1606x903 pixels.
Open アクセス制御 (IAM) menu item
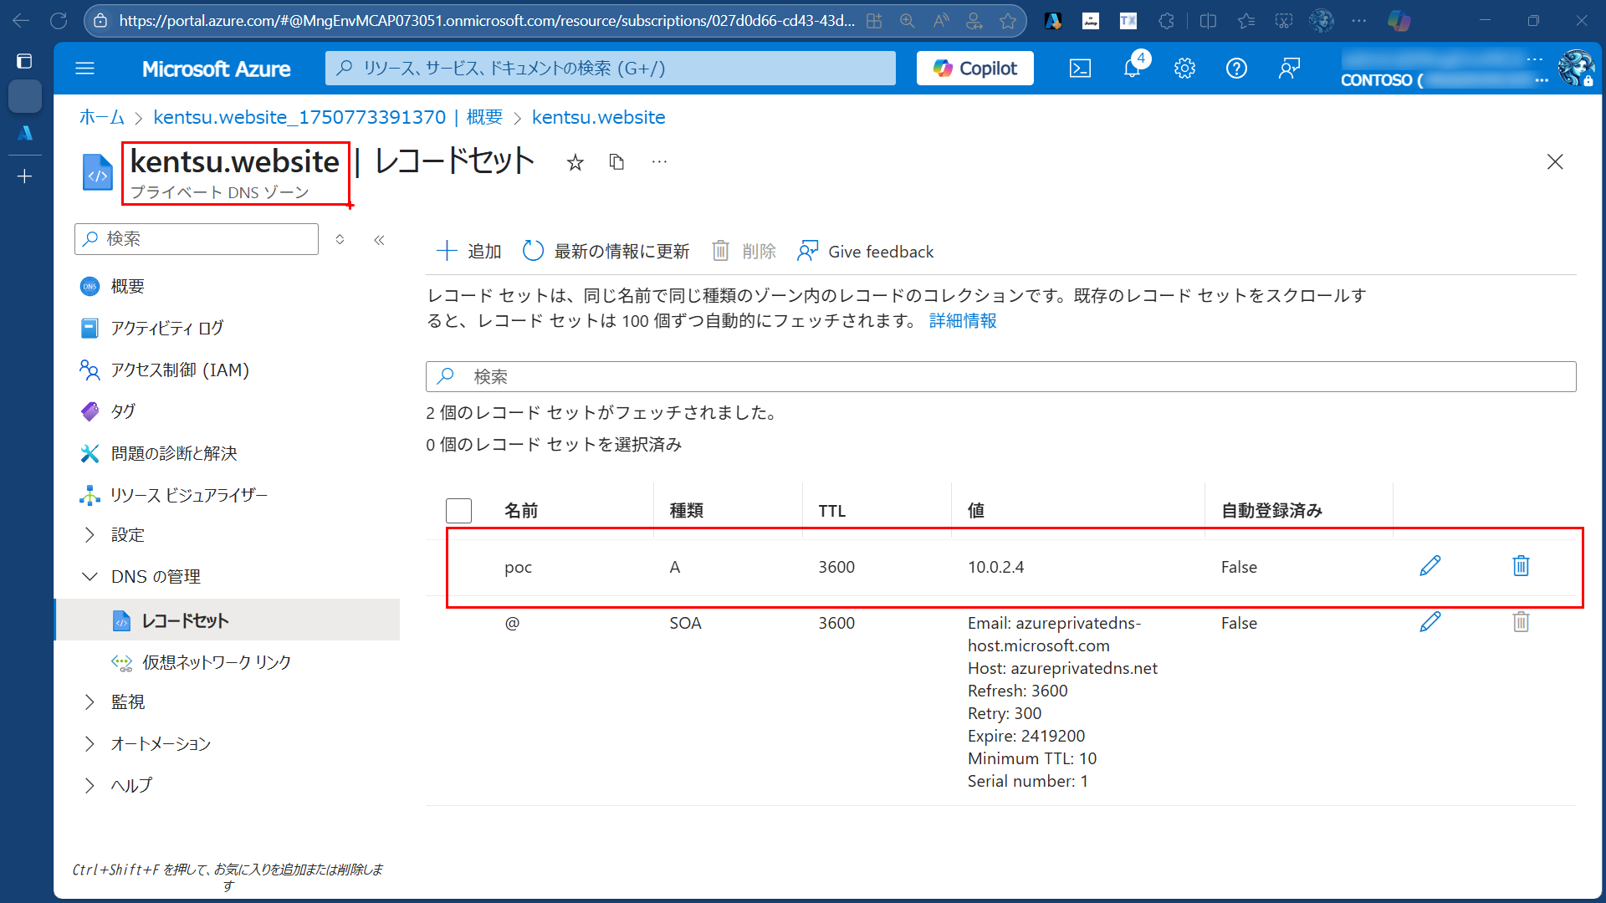click(180, 370)
